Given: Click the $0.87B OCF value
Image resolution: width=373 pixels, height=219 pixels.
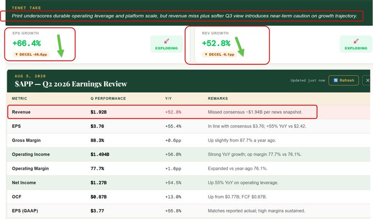Looking at the screenshot, I should pyautogui.click(x=99, y=197).
